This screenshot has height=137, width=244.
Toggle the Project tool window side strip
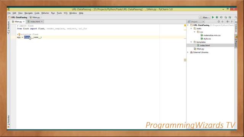pyautogui.click(x=236, y=41)
